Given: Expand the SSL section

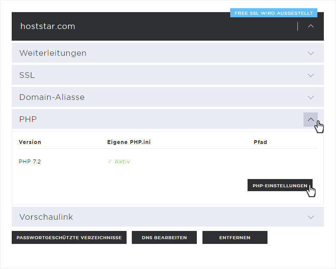Looking at the screenshot, I should point(311,75).
